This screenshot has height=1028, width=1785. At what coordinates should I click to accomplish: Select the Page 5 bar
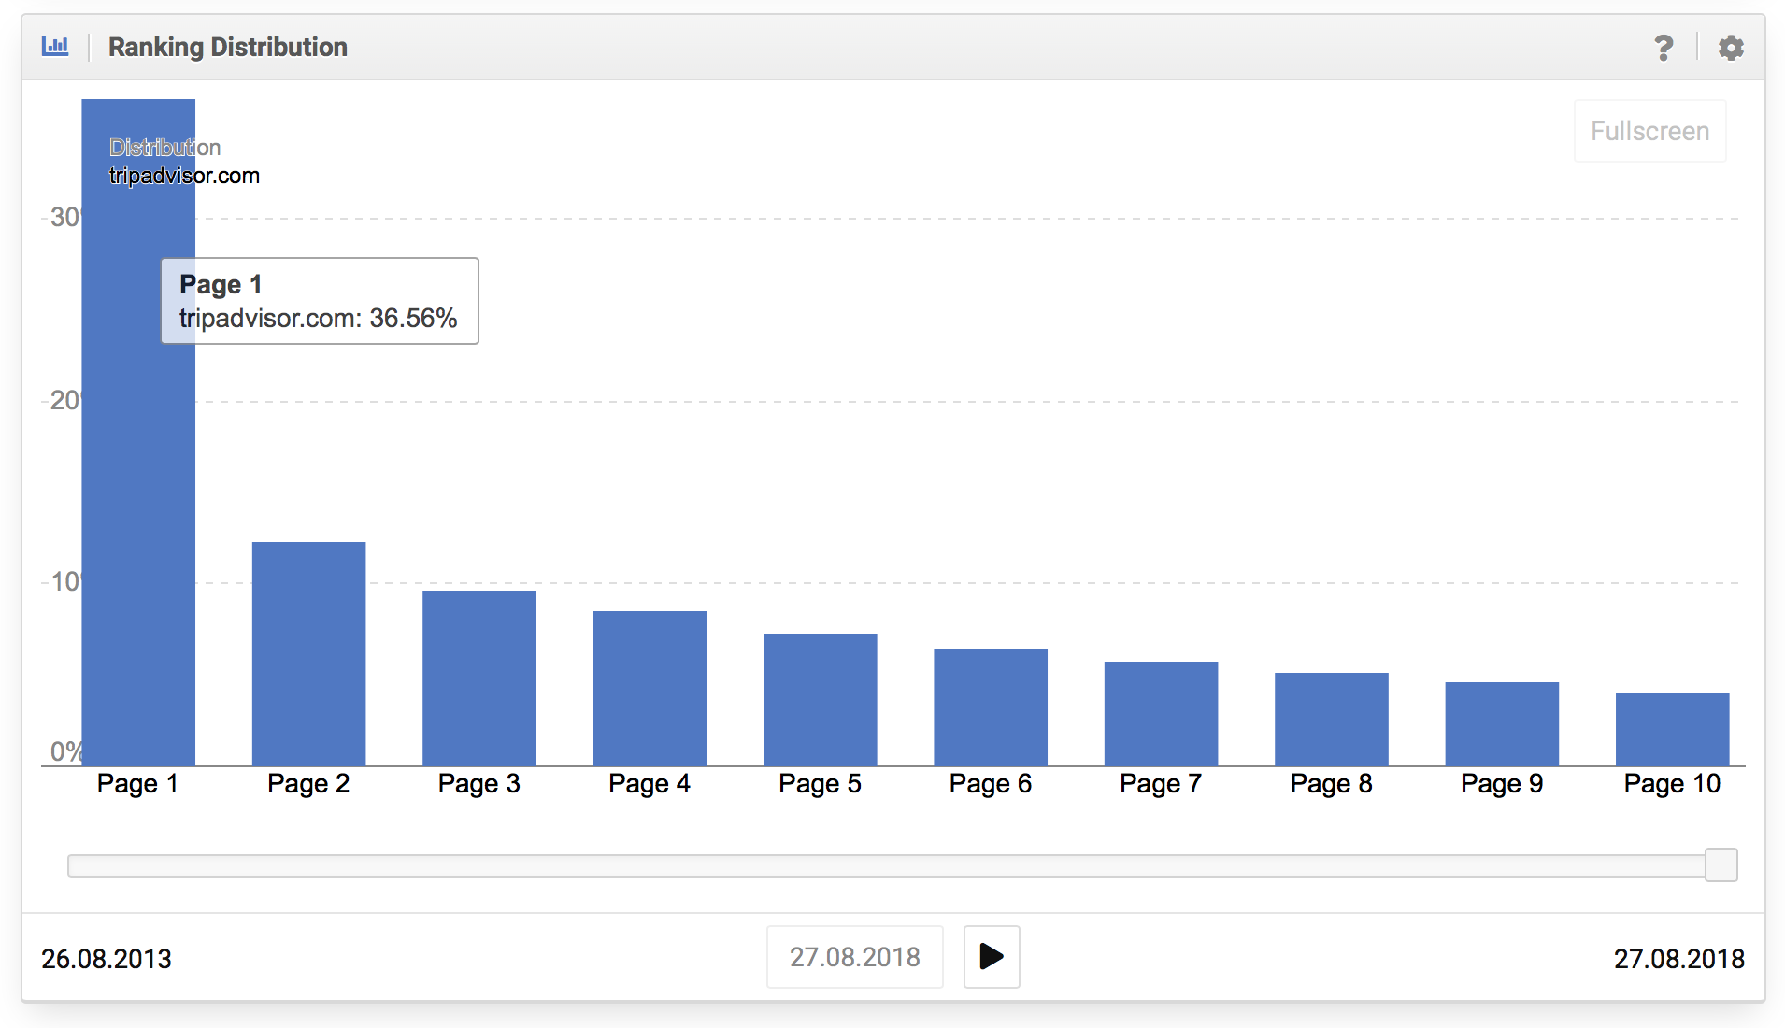point(821,700)
